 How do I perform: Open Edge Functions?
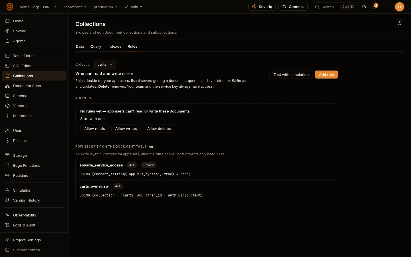34,165
